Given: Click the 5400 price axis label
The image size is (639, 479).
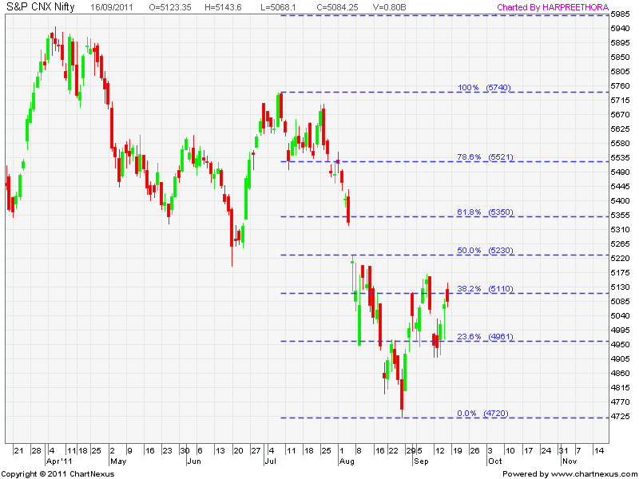Looking at the screenshot, I should pyautogui.click(x=620, y=201).
